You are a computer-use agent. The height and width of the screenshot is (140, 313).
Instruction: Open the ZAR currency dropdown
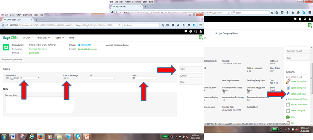12,78
